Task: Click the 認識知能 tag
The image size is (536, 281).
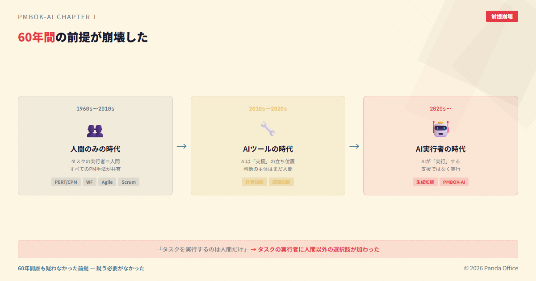Action: 281,182
